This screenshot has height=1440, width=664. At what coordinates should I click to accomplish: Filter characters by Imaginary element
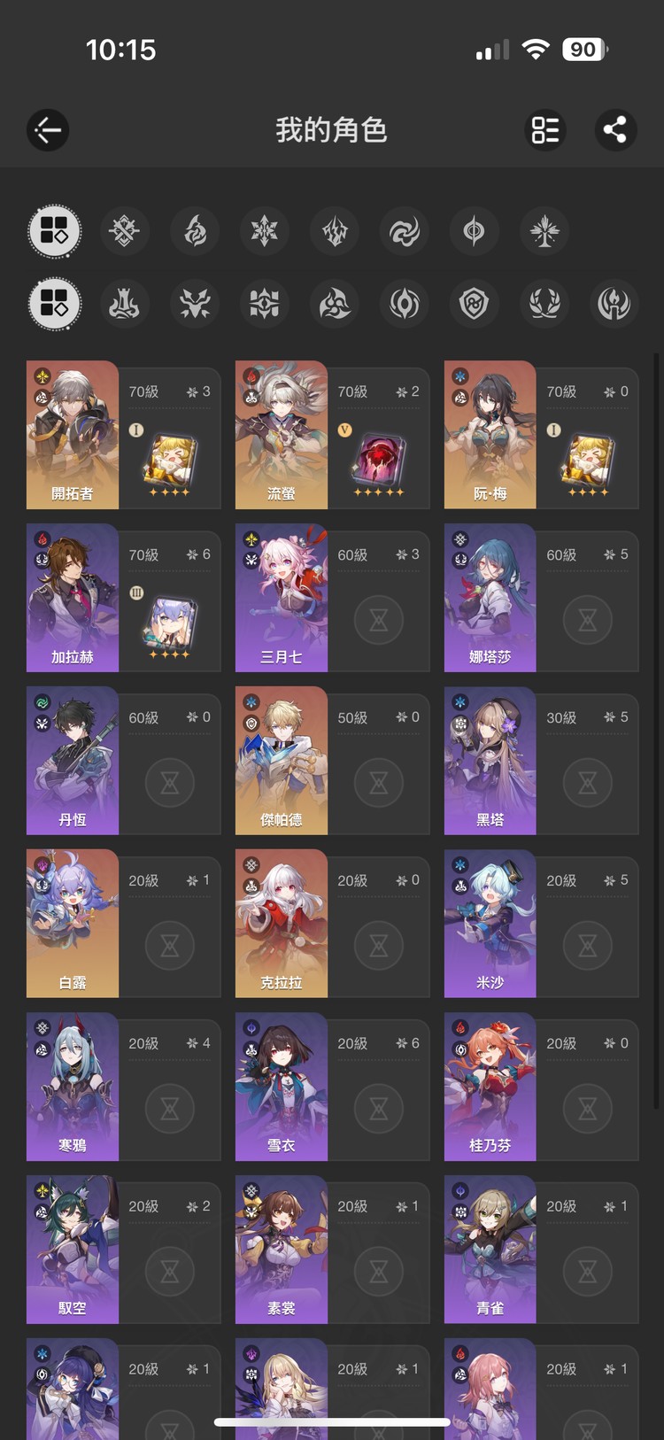544,232
